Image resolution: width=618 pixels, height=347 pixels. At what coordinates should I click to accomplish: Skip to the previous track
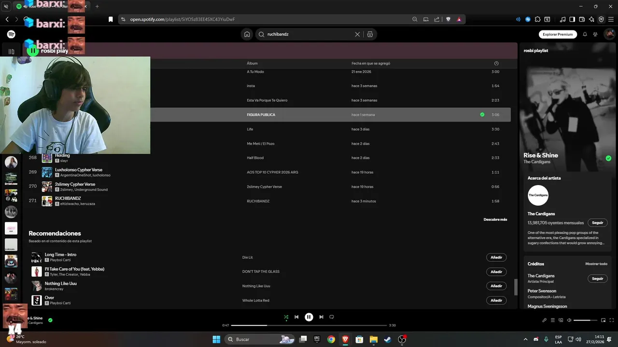pyautogui.click(x=296, y=317)
